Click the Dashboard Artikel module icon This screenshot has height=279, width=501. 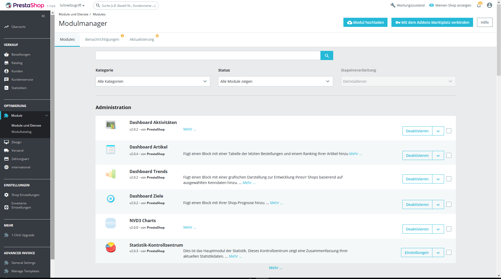point(111,150)
